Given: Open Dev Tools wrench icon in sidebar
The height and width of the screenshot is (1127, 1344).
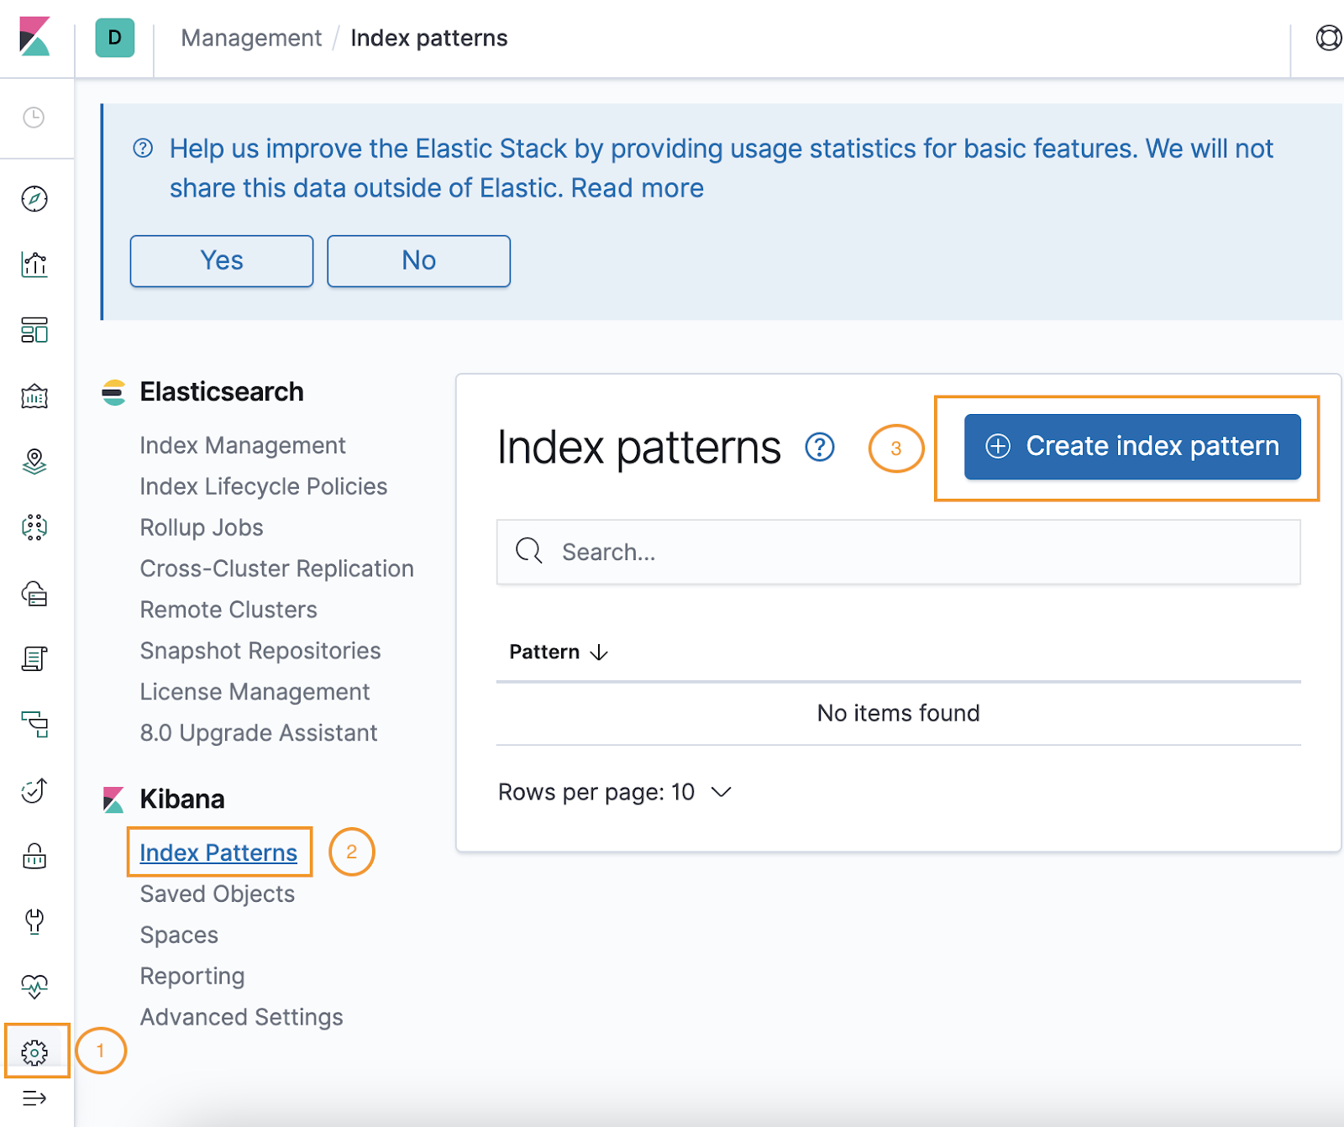Looking at the screenshot, I should pos(34,921).
